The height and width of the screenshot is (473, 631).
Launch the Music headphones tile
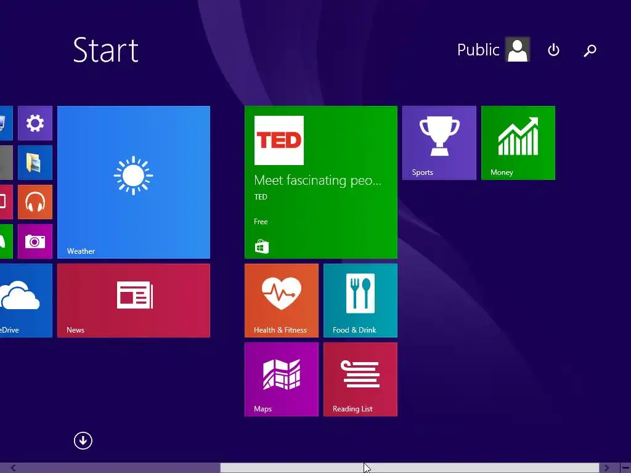(35, 202)
